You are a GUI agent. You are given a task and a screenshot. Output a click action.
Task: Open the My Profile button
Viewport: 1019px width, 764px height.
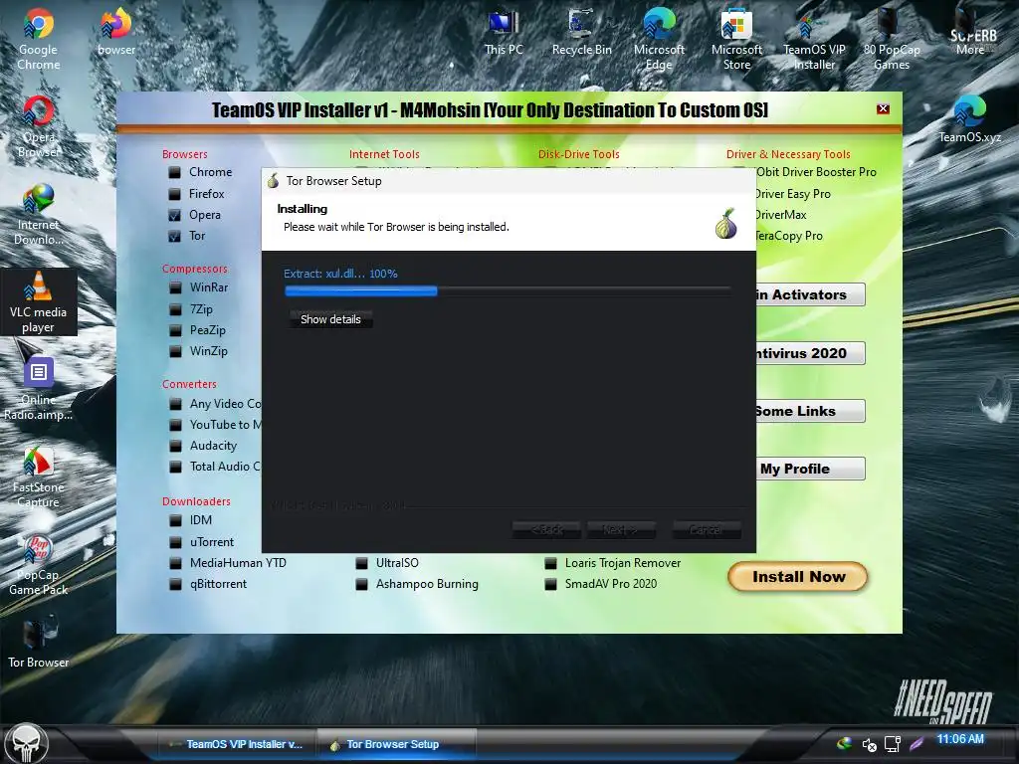coord(810,470)
